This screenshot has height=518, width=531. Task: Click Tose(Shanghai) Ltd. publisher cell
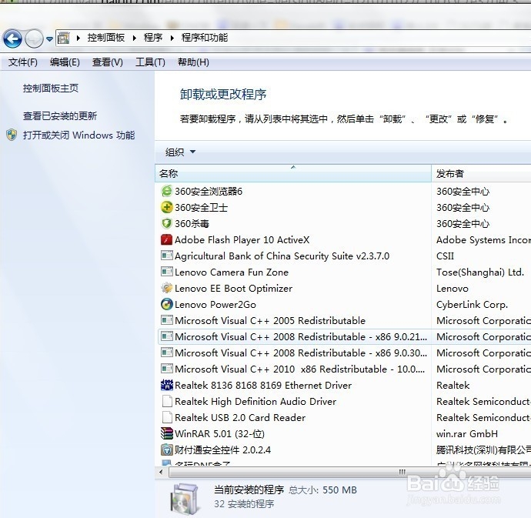click(x=480, y=272)
